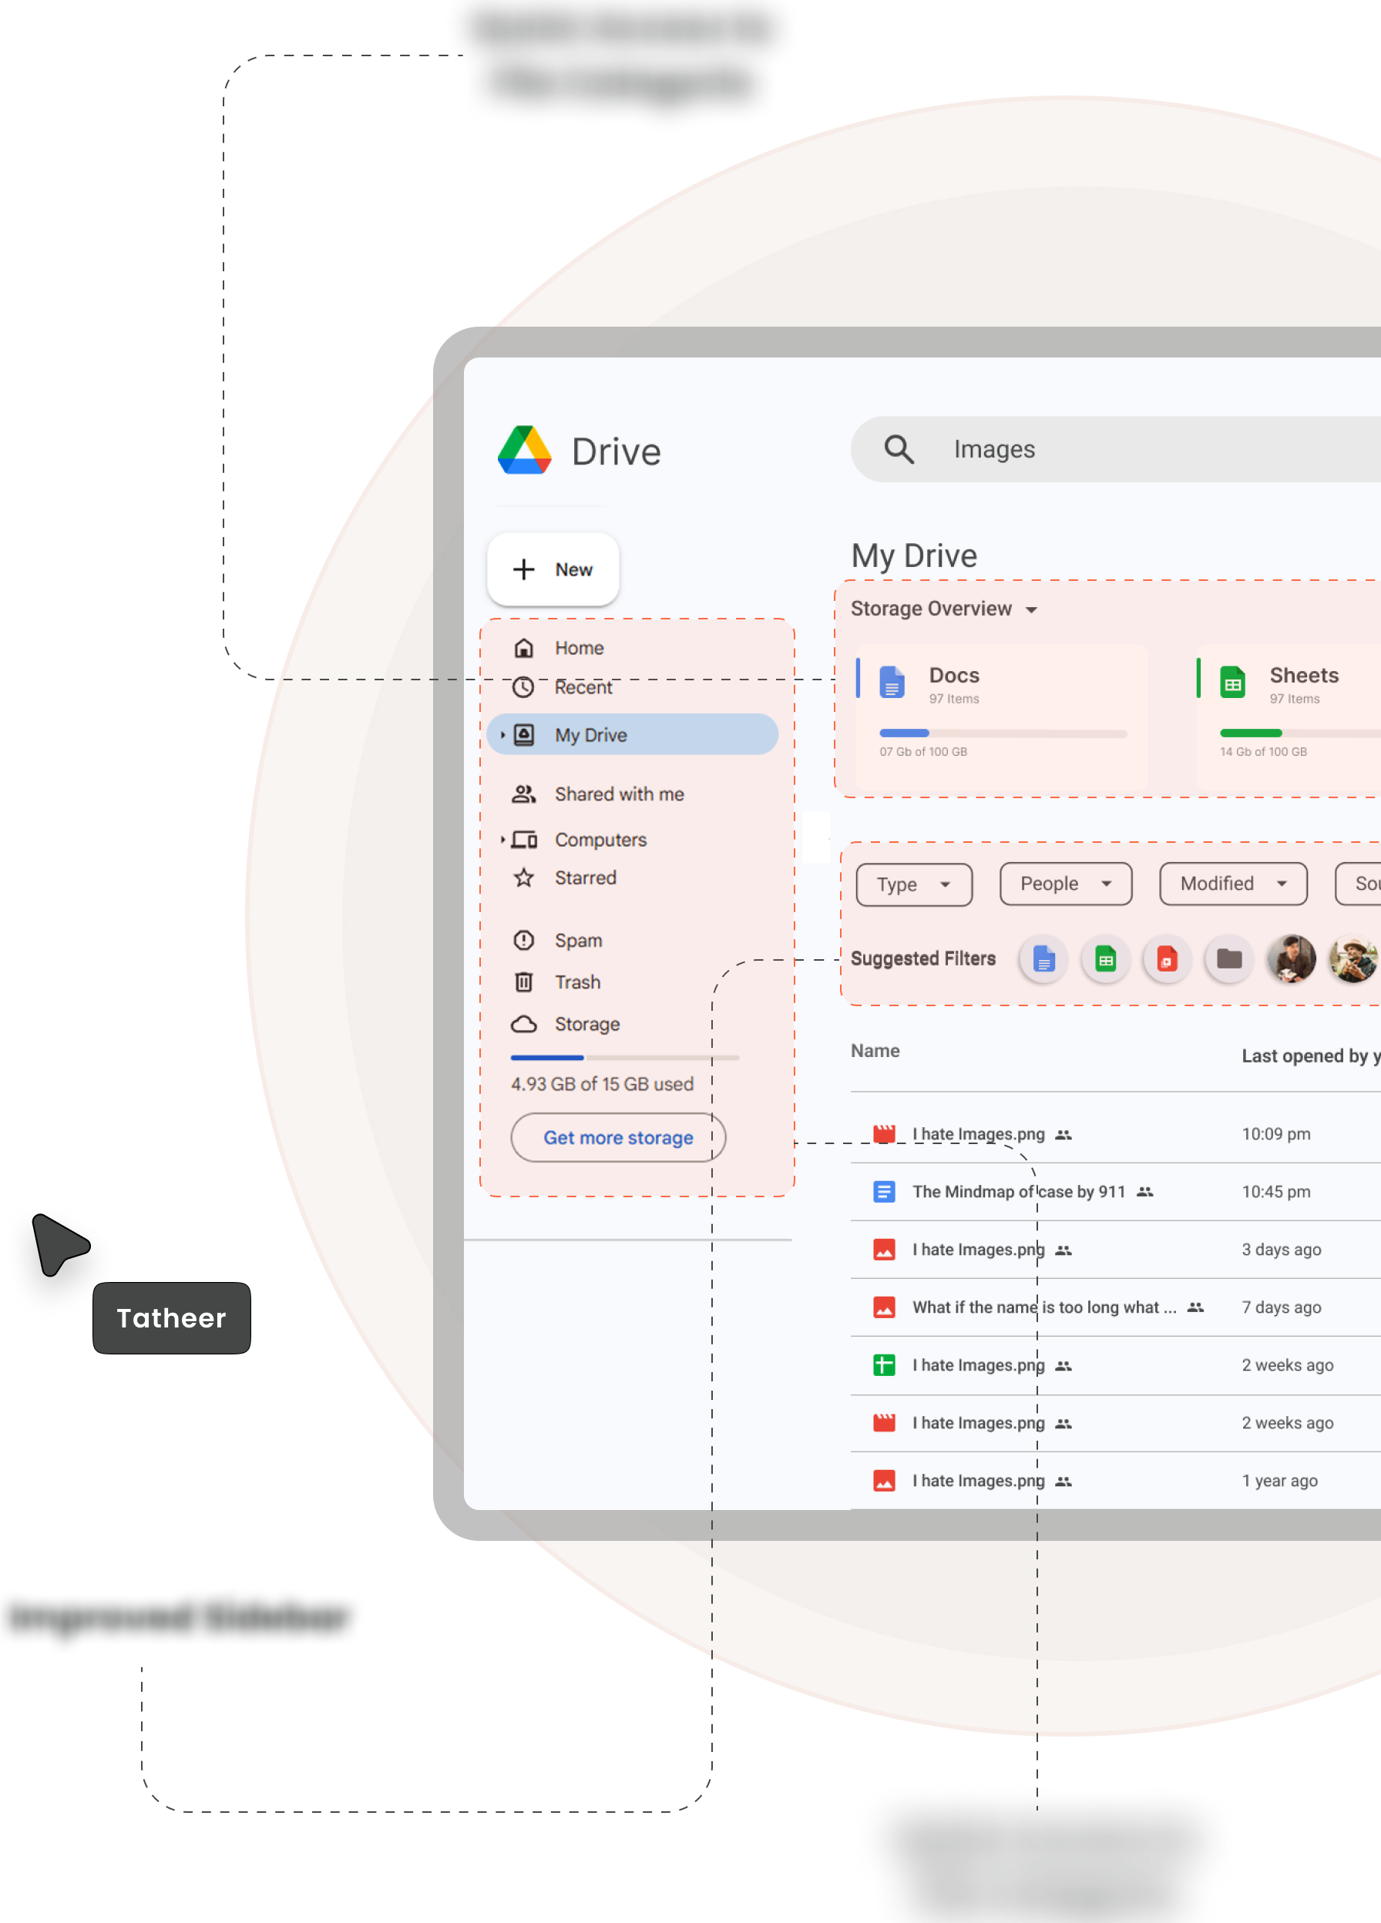This screenshot has width=1381, height=1923.
Task: Click the Docs storage progress bar
Action: pos(1003,733)
